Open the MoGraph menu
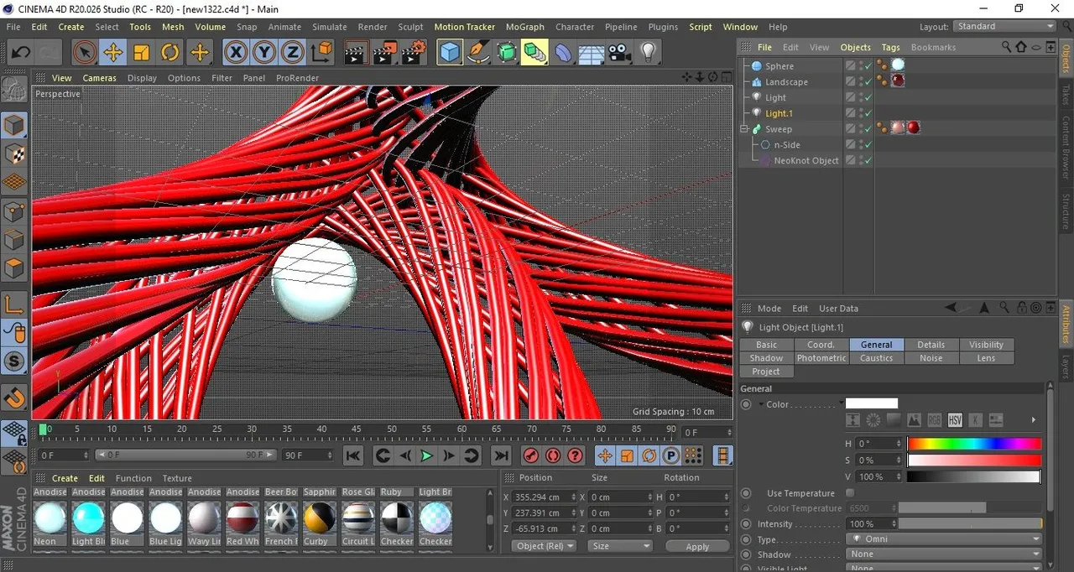Screen dimensions: 1074x572 [525, 27]
